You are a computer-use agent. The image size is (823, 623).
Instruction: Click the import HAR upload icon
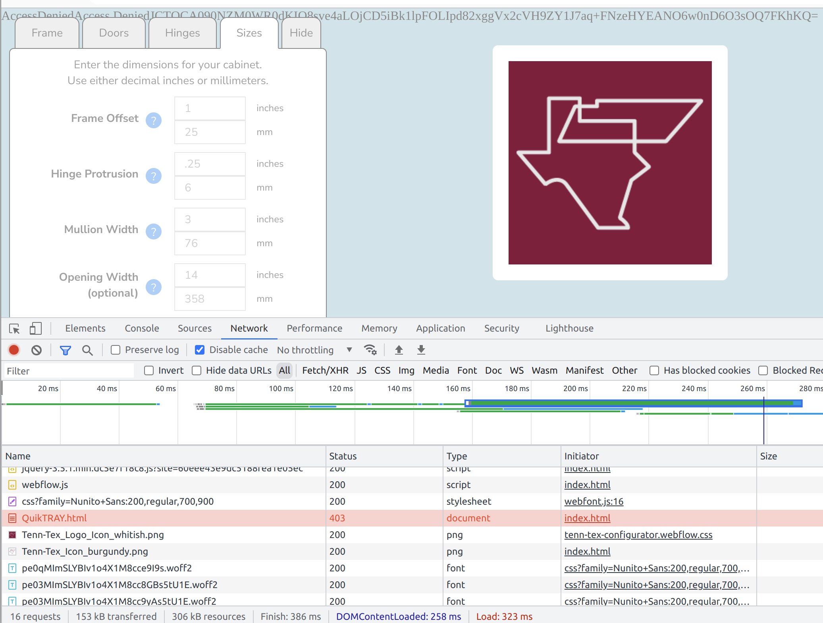click(399, 350)
